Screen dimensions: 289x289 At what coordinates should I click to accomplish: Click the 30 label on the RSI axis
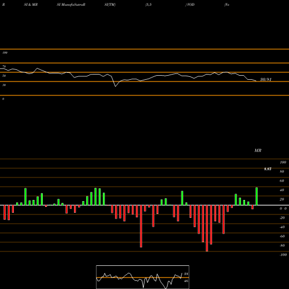[4, 85]
